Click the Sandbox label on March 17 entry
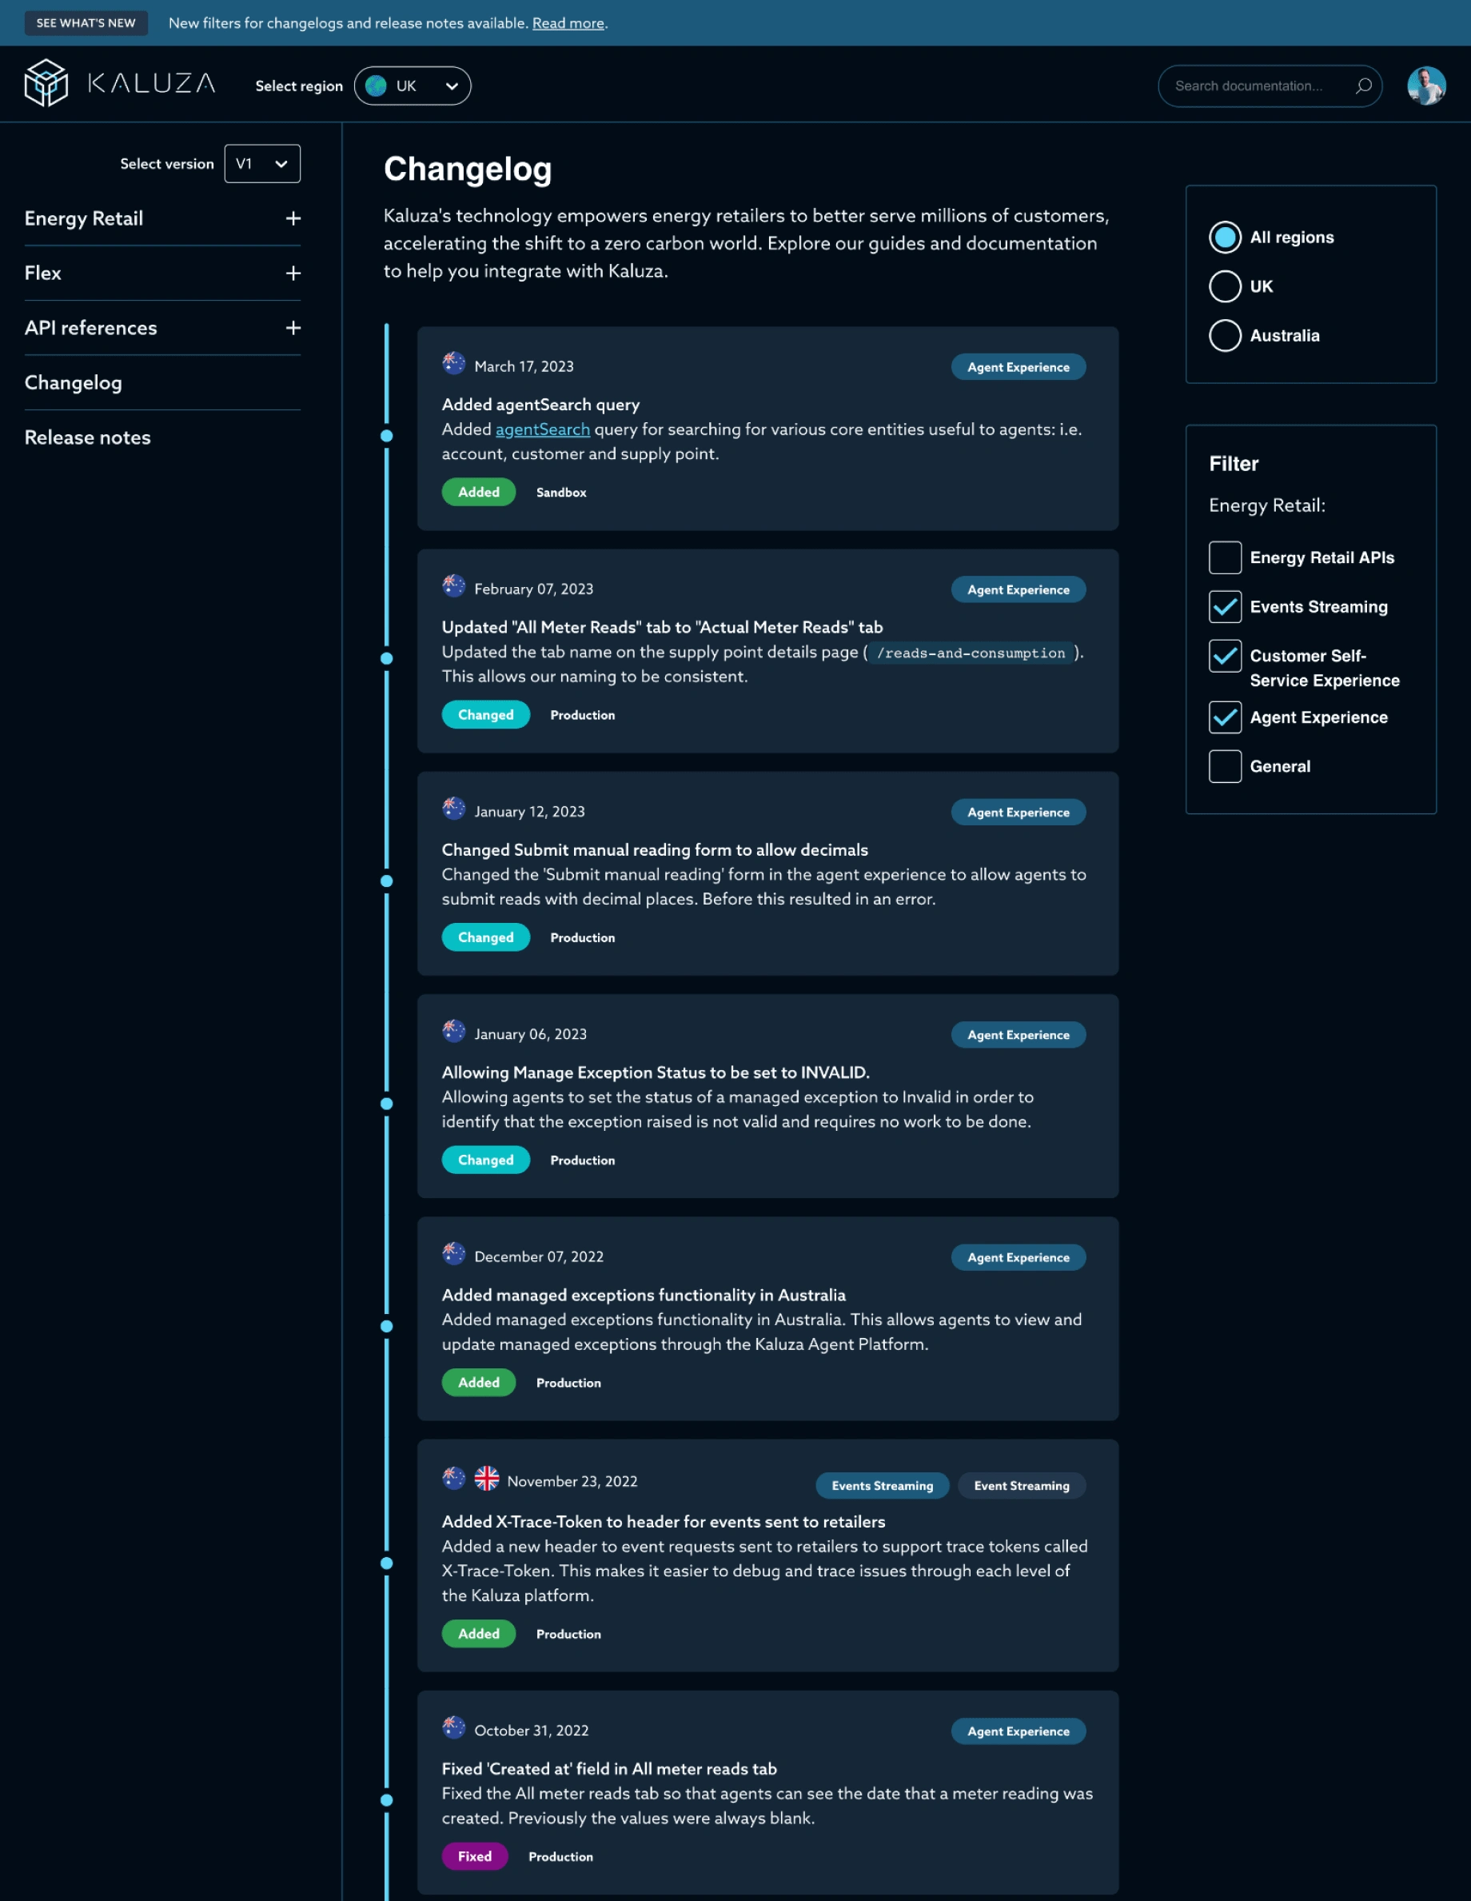Screen dimensions: 1471x1901 [561, 493]
